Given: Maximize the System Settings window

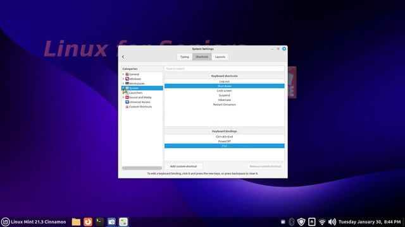Looking at the screenshot, I should [x=278, y=49].
